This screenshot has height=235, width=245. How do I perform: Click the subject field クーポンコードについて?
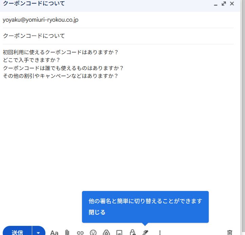pos(118,36)
